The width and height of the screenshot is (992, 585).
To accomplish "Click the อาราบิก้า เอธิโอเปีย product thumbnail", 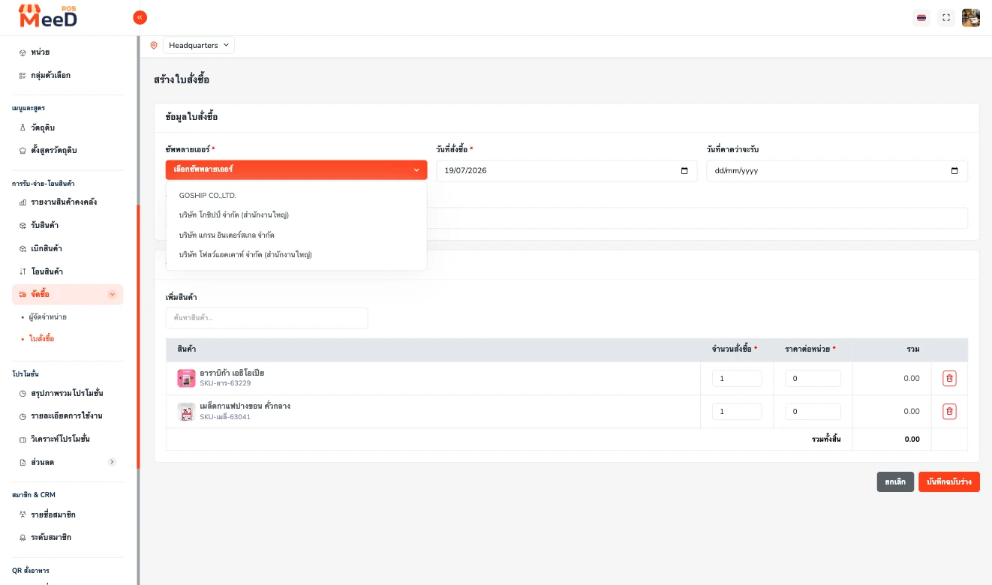I will (186, 378).
